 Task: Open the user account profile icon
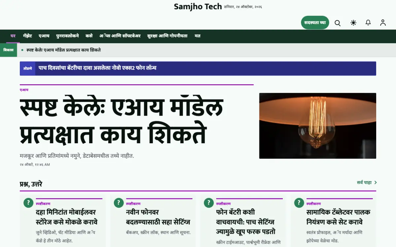pos(383,23)
